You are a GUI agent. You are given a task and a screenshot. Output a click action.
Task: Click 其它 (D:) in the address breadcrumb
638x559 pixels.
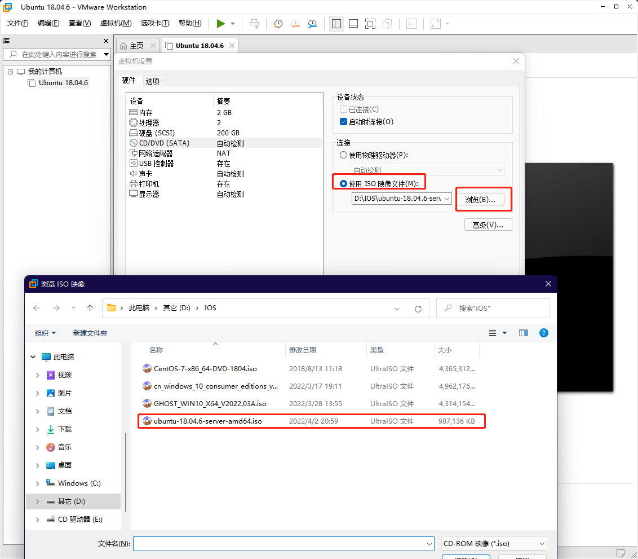coord(176,308)
